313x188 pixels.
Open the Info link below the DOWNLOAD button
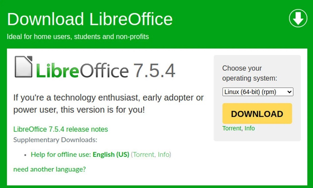click(249, 128)
